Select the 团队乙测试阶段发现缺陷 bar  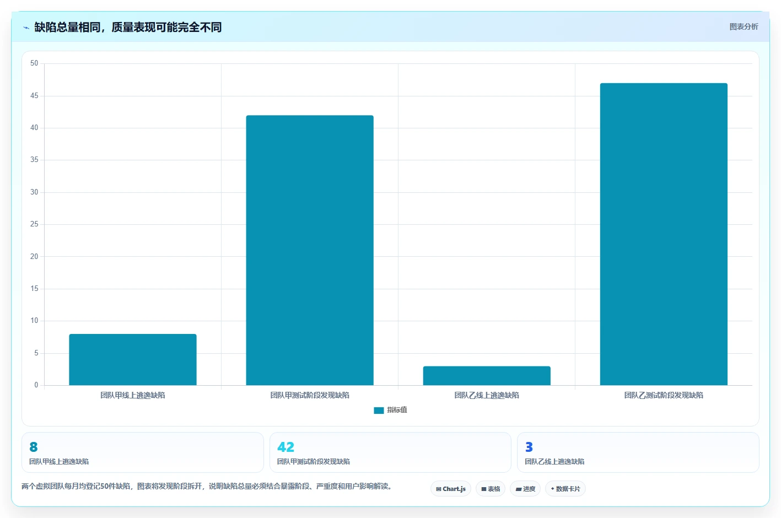[664, 234]
